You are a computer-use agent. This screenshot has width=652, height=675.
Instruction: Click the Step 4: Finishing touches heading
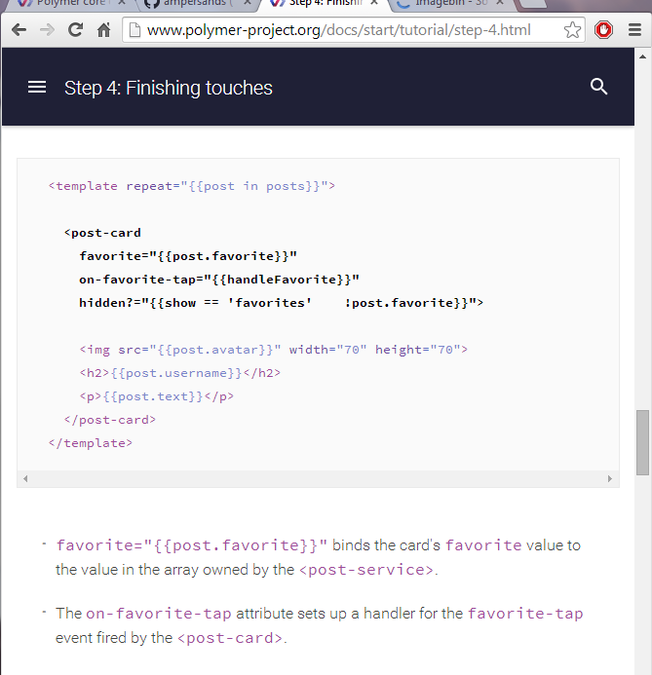coord(169,88)
